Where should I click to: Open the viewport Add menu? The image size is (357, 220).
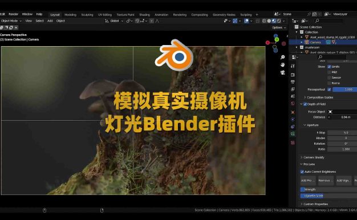tap(50, 21)
